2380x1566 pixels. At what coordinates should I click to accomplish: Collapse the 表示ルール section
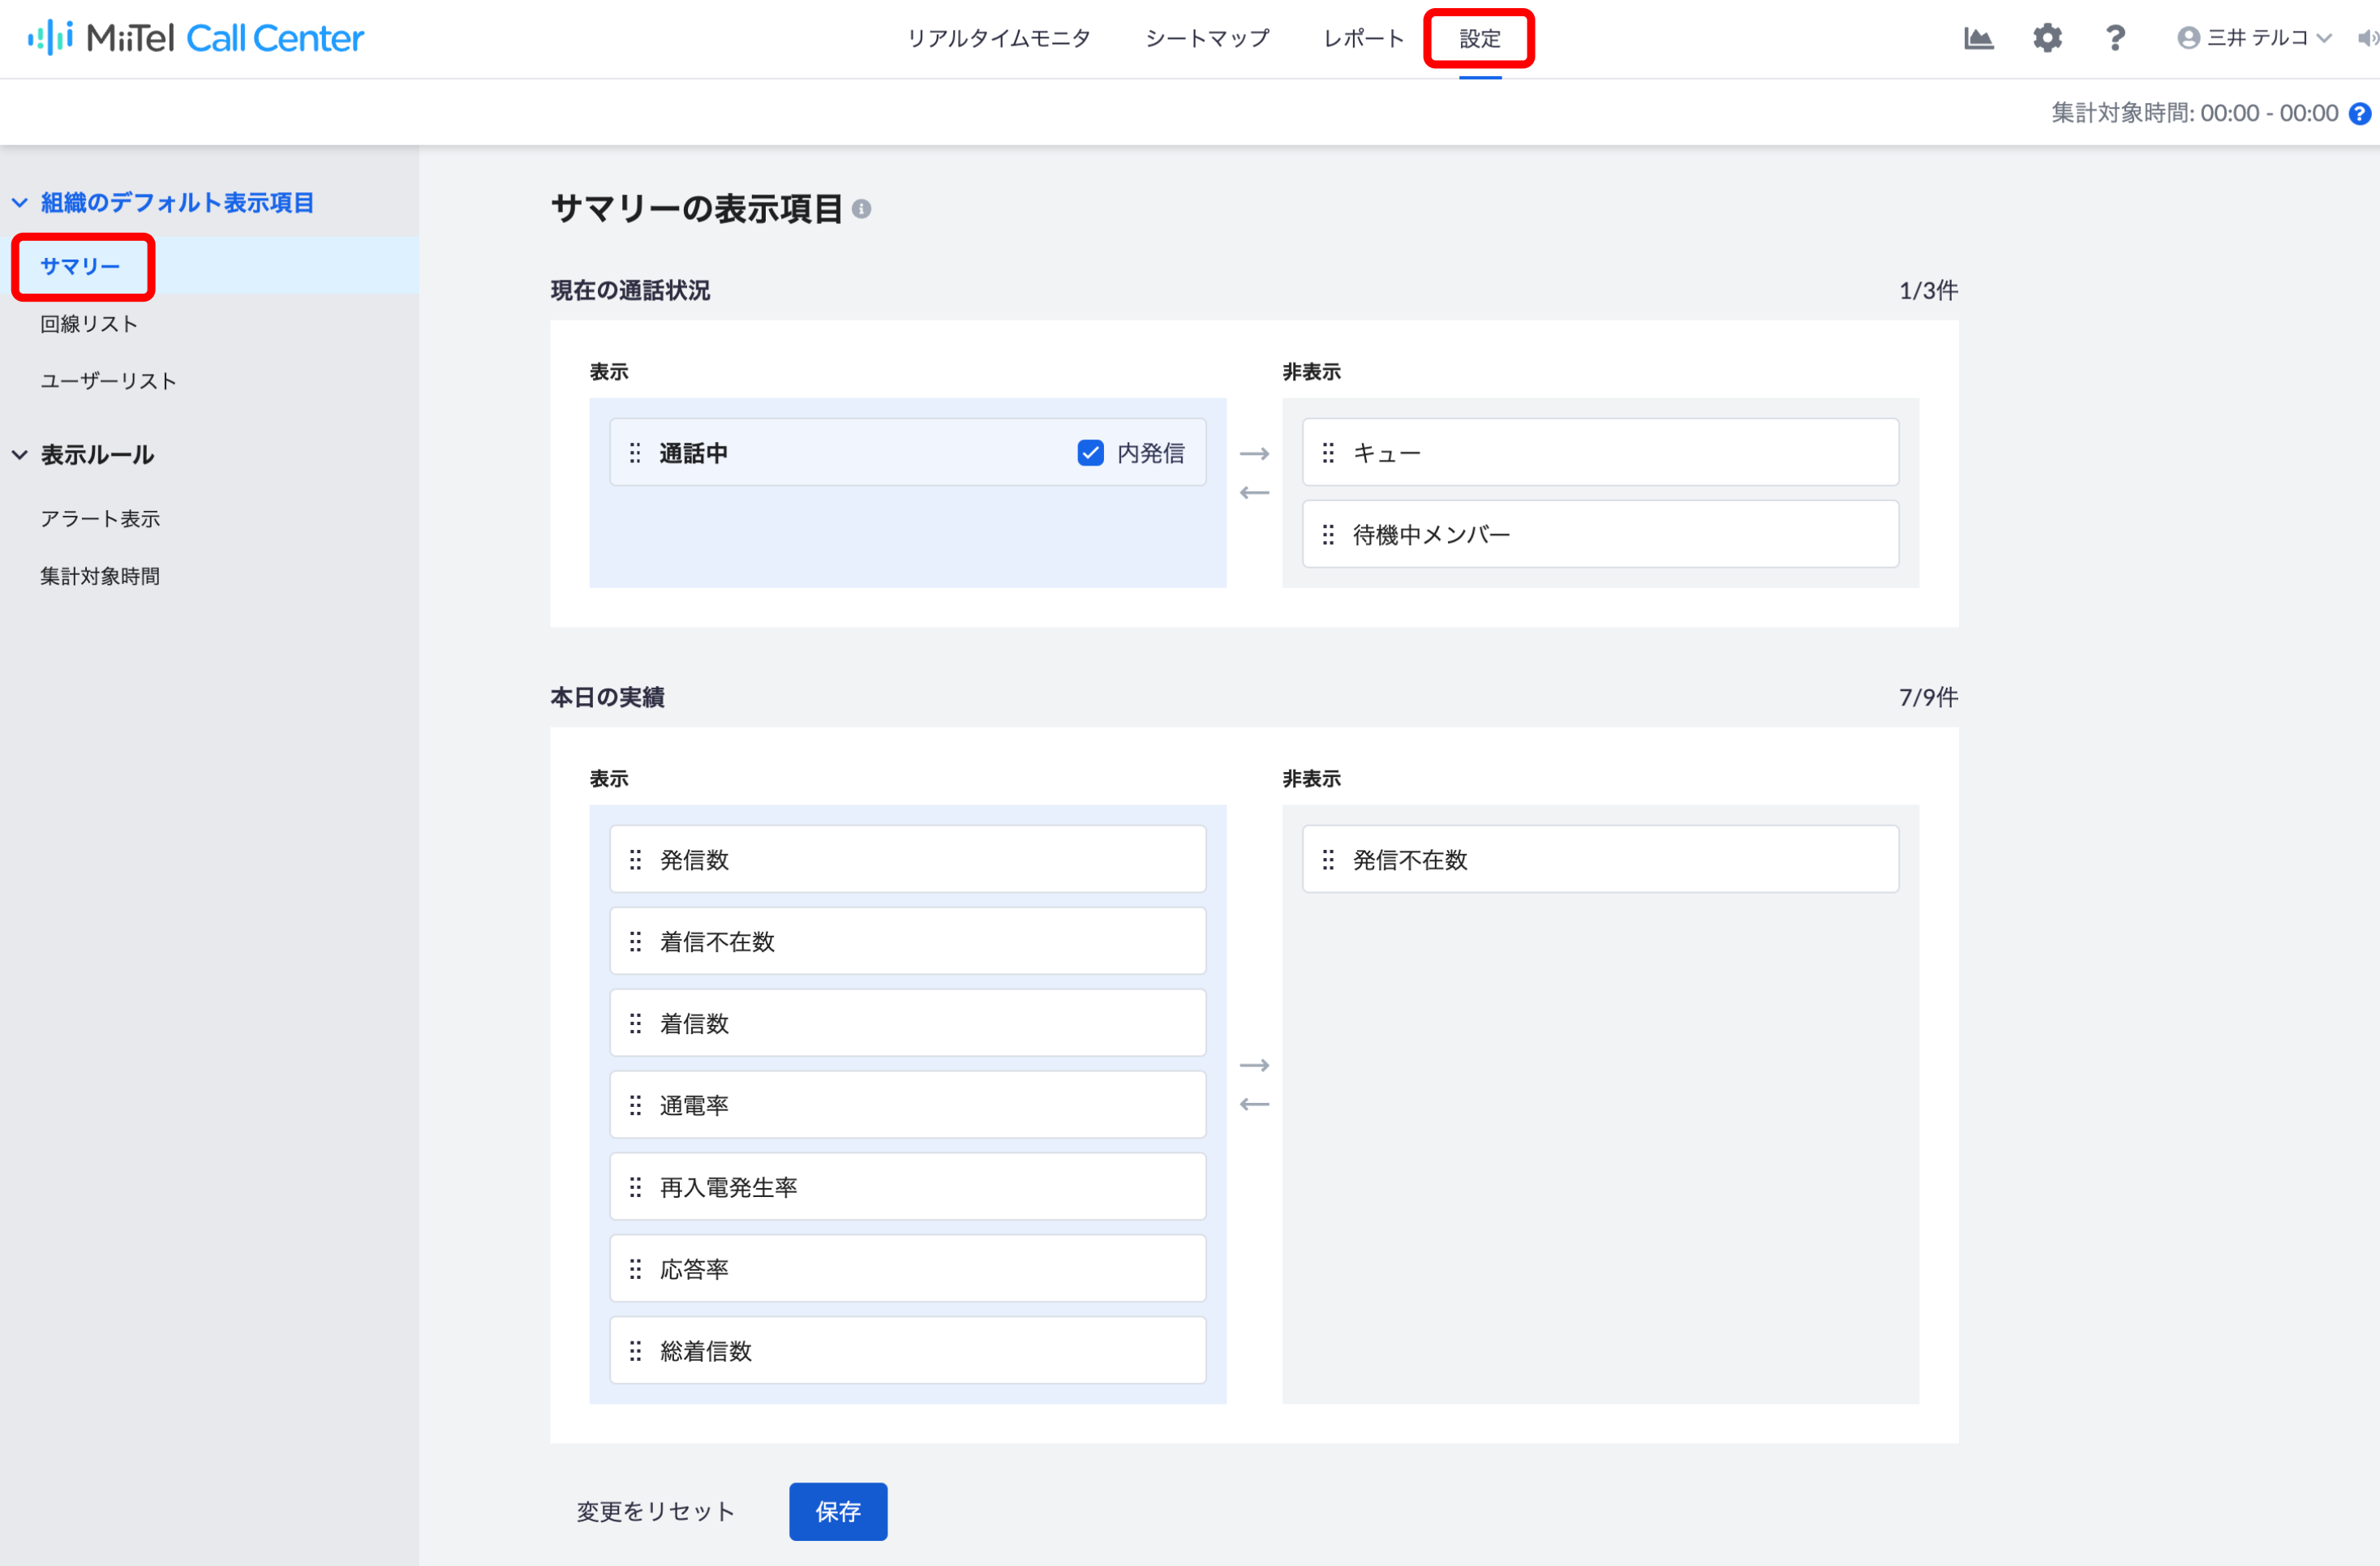pos(20,455)
